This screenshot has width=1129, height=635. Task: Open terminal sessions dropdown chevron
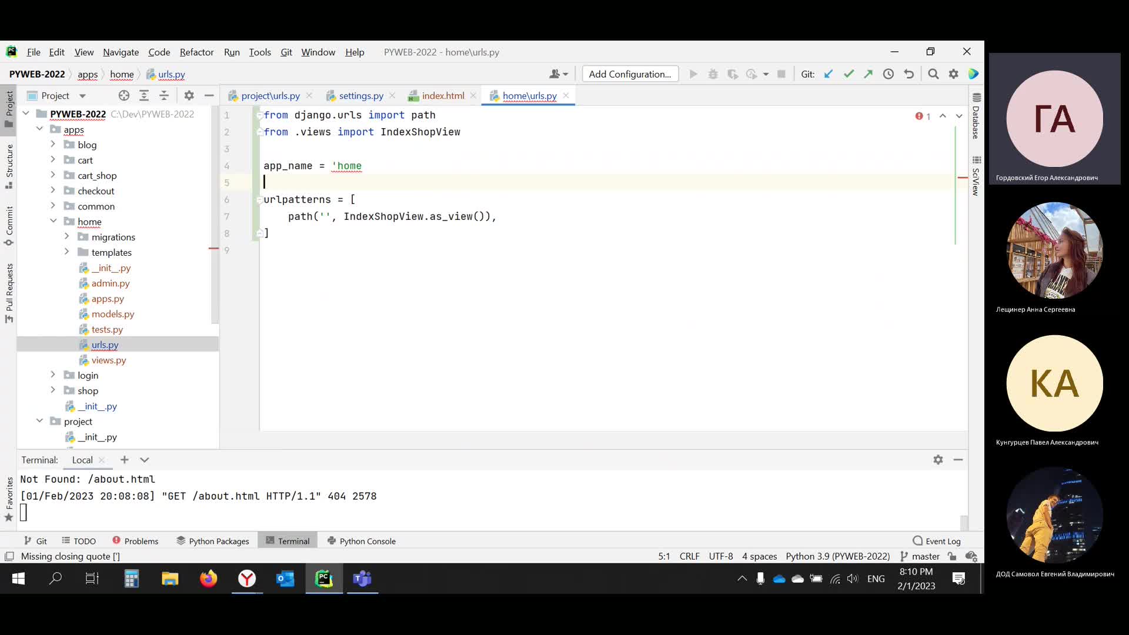click(145, 460)
